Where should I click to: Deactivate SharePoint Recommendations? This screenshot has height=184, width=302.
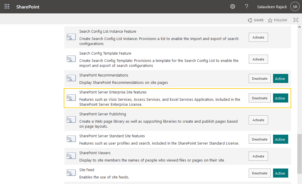[260, 78]
